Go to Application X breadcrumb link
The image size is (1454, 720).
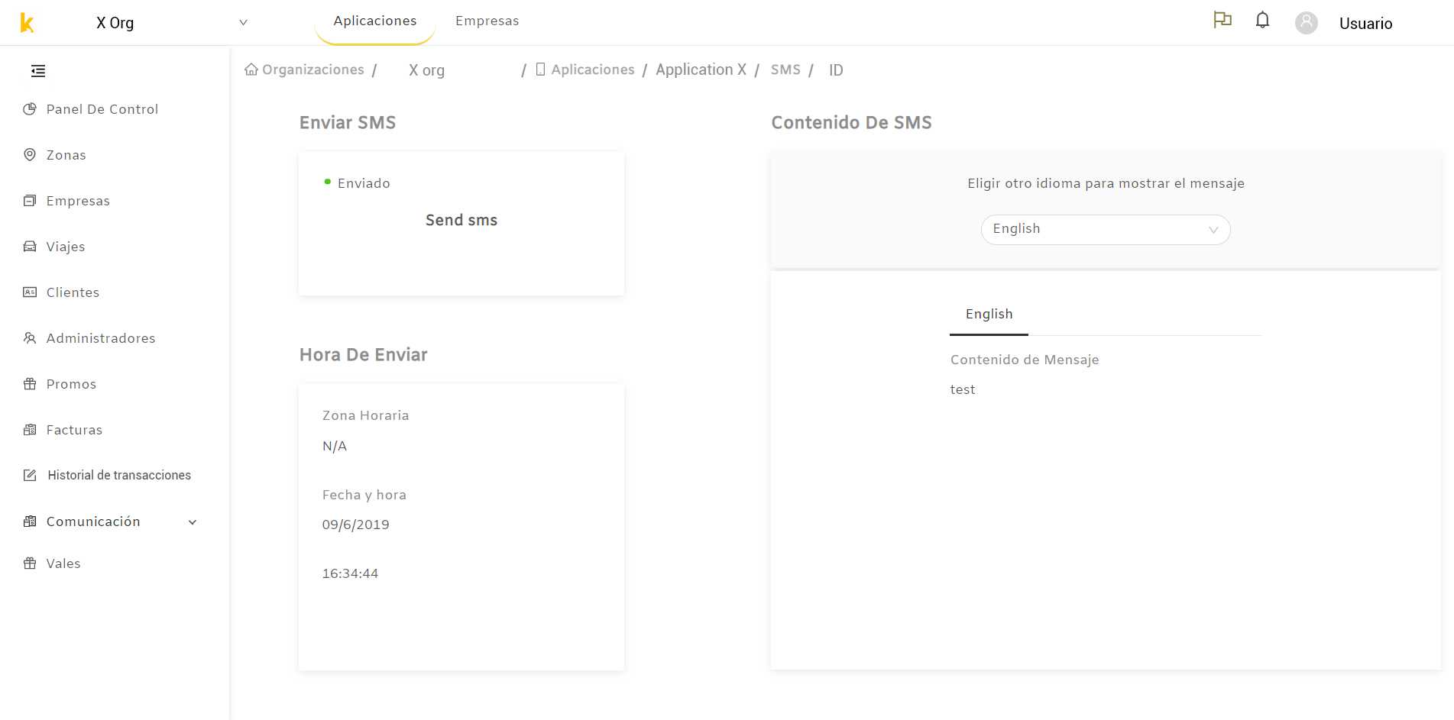pyautogui.click(x=701, y=69)
